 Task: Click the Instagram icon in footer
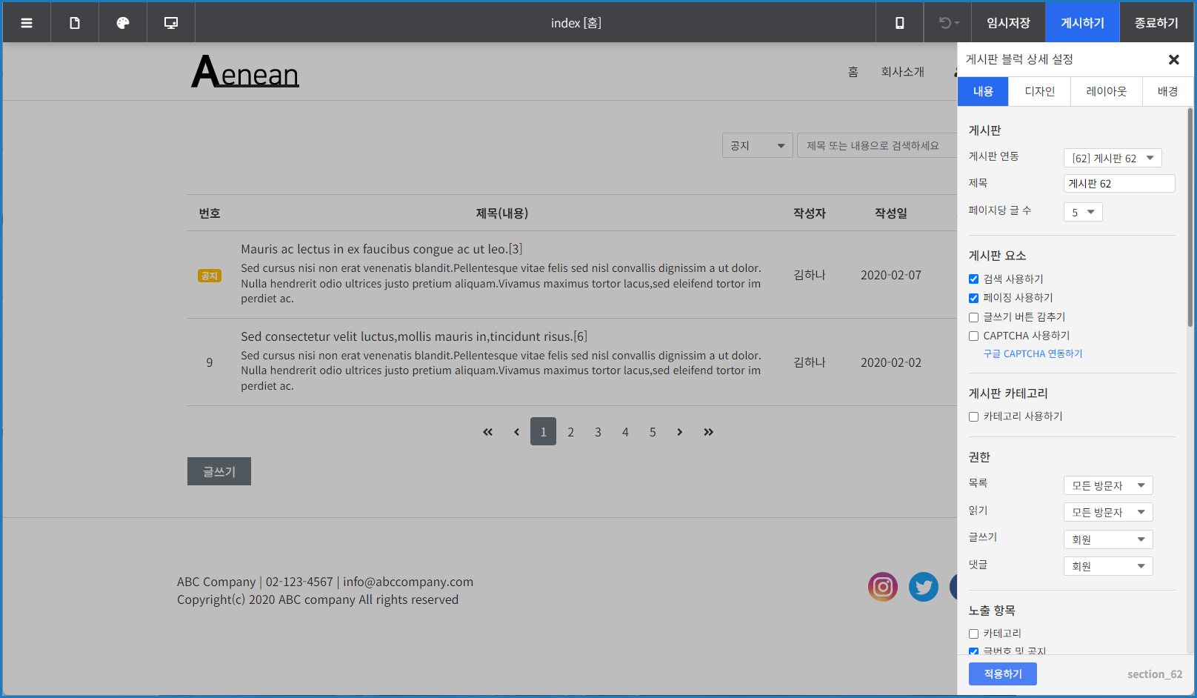tap(882, 587)
